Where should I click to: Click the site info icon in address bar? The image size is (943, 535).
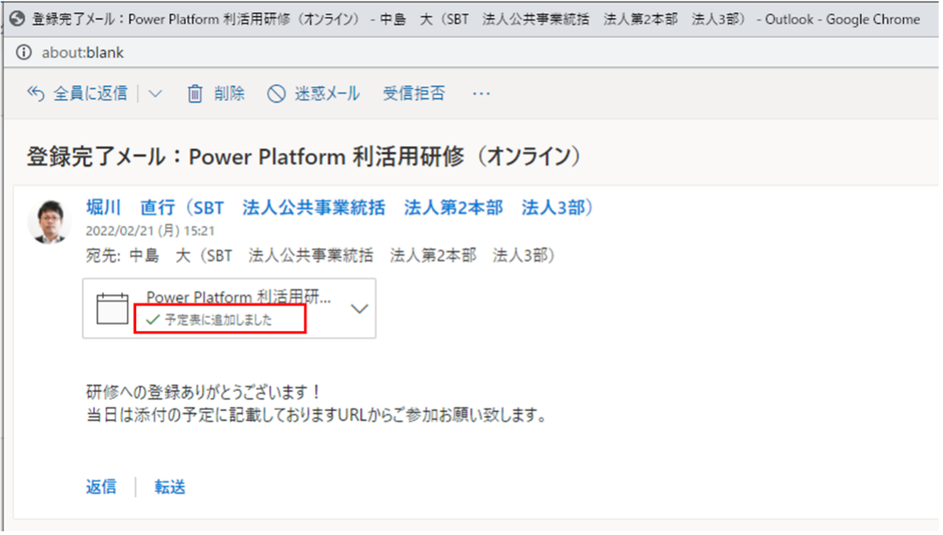(x=25, y=53)
